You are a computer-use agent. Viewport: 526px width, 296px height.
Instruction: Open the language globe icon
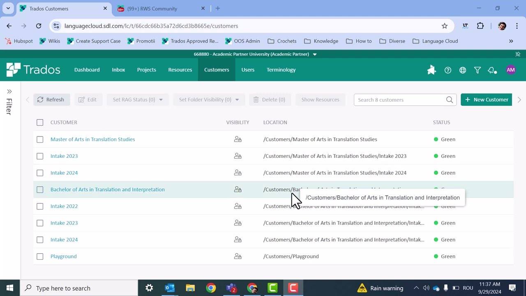463,70
